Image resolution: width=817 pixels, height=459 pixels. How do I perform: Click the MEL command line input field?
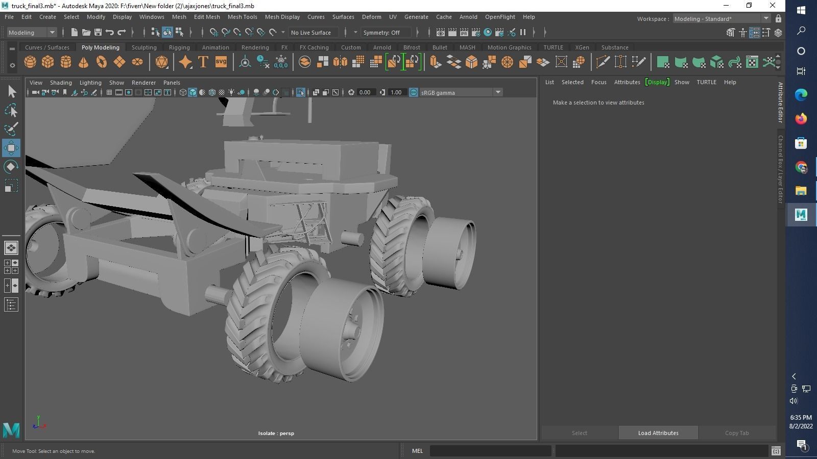(491, 450)
